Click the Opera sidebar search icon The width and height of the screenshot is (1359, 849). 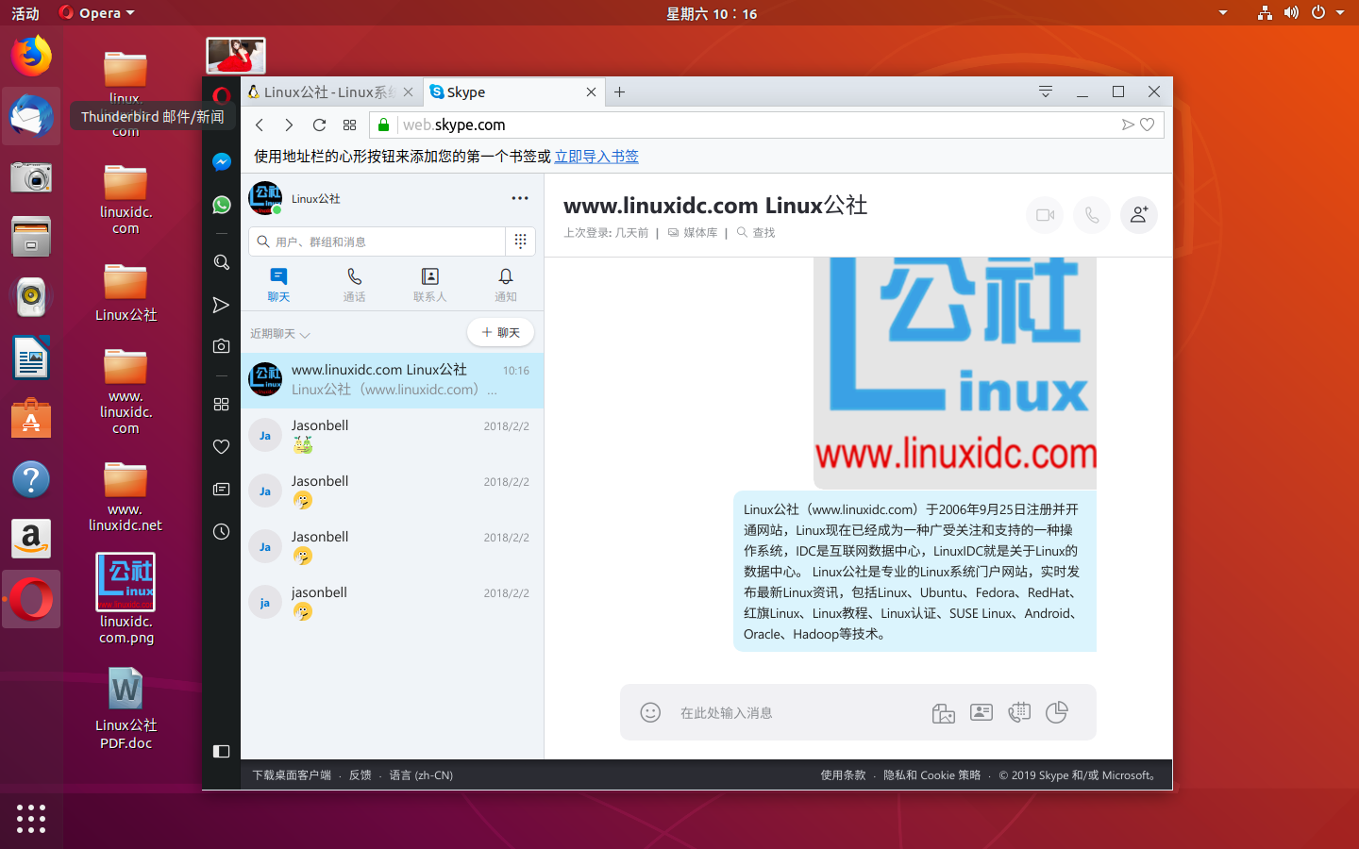click(x=222, y=262)
